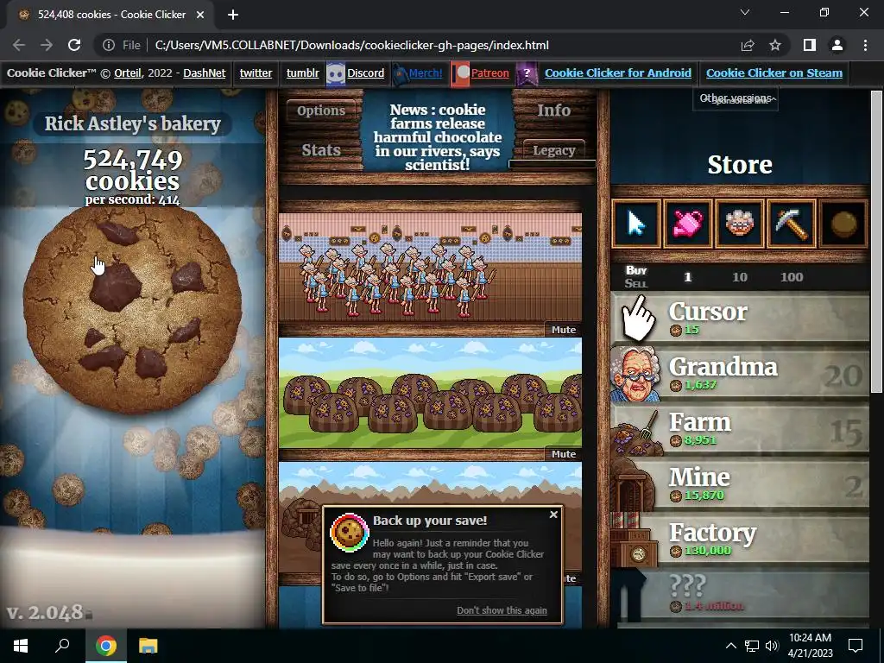This screenshot has width=884, height=663.
Task: Click Don't show this again link
Action: tap(502, 610)
